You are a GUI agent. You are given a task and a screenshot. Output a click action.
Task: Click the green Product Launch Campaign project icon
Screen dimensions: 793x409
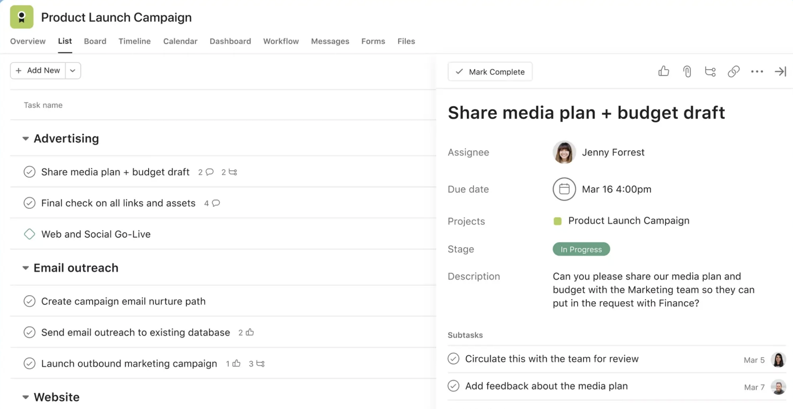click(x=22, y=17)
